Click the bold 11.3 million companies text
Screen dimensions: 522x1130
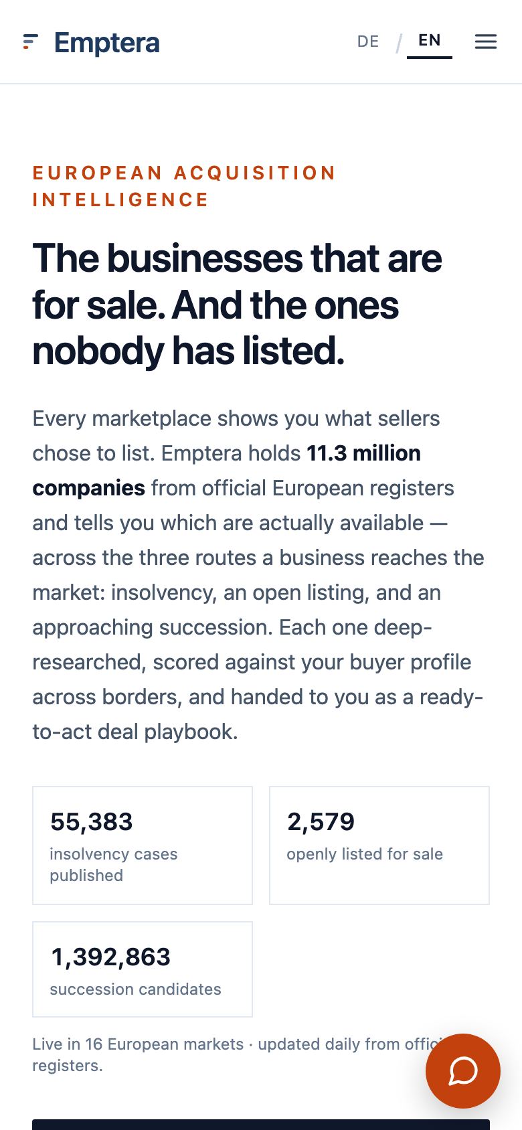227,471
